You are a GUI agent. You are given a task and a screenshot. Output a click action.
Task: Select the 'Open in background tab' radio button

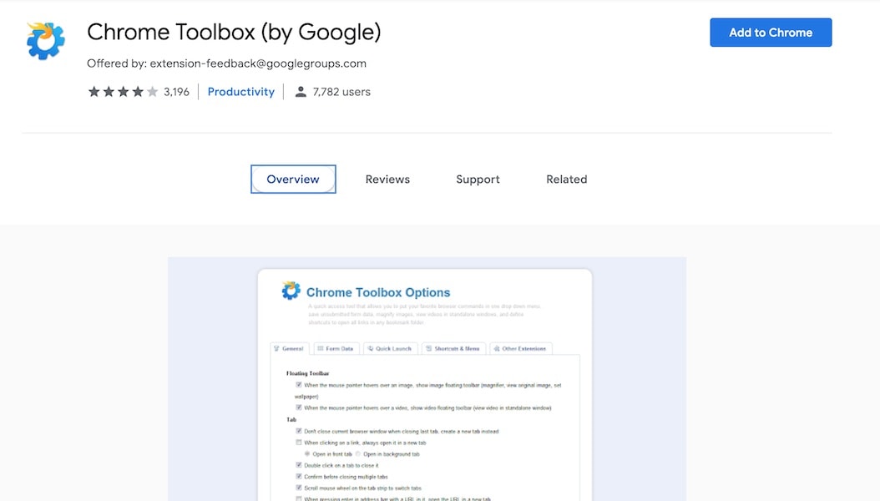pos(358,454)
